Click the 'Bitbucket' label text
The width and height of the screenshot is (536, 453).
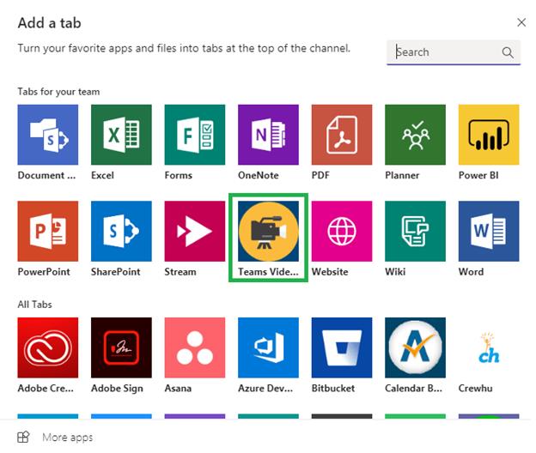click(x=333, y=388)
